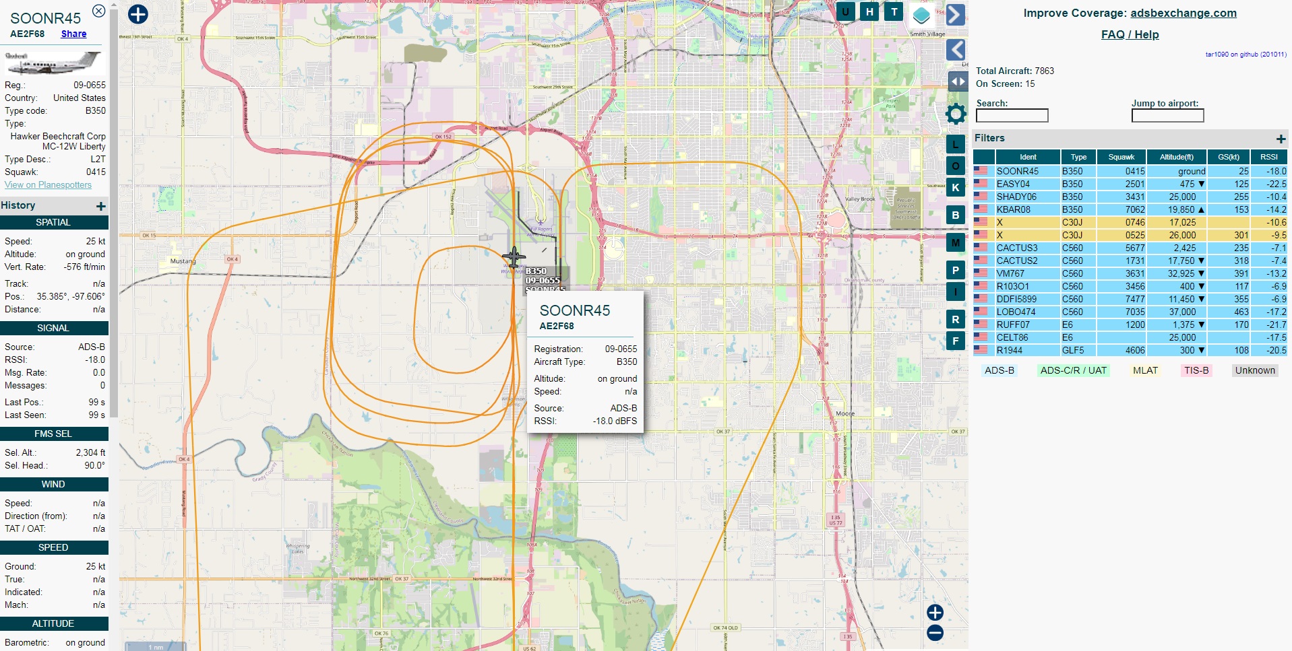Screen dimensions: 1292x651
Task: Toggle the sidebar width double-arrow button
Action: (x=958, y=81)
